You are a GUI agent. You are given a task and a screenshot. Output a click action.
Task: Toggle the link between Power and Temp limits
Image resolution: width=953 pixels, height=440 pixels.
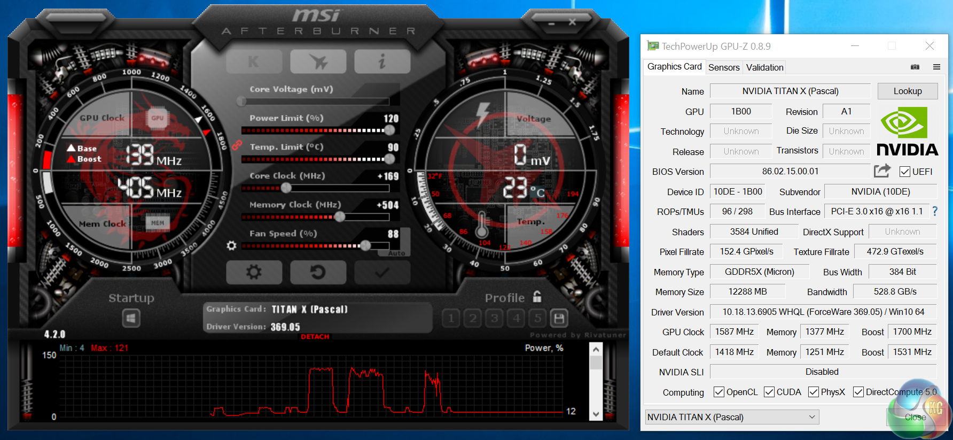pos(237,144)
